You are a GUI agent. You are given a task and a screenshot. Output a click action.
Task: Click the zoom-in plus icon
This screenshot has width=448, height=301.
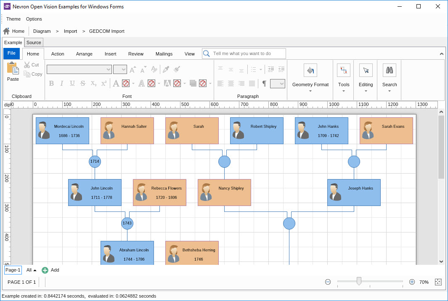point(412,282)
